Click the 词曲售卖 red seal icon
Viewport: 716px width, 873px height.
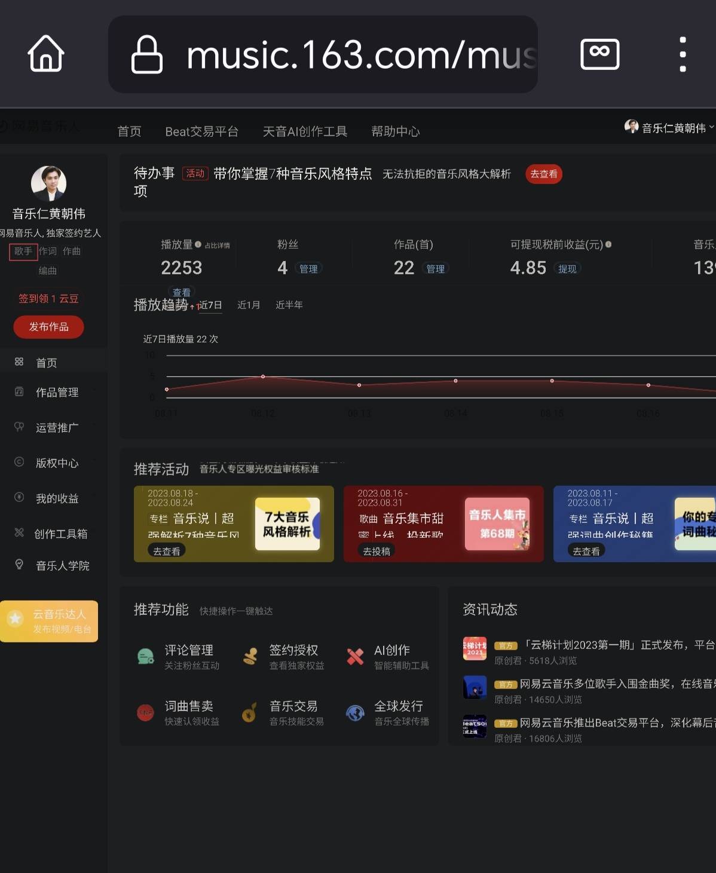[145, 712]
